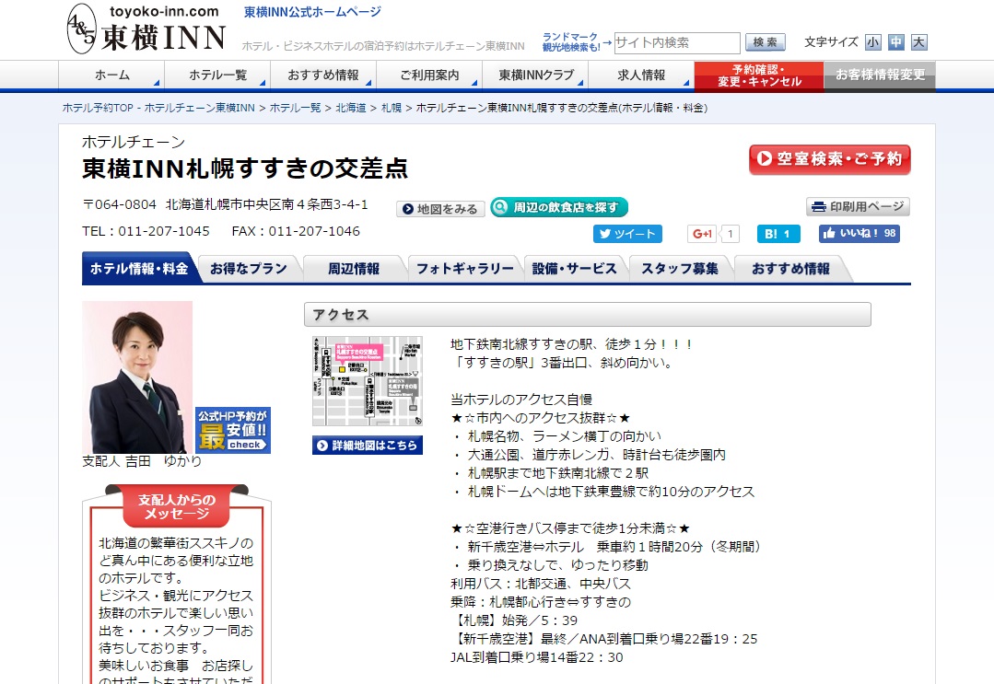Click the 支配人からのメッセージ heading
Viewport: 994px width, 684px height.
[177, 506]
